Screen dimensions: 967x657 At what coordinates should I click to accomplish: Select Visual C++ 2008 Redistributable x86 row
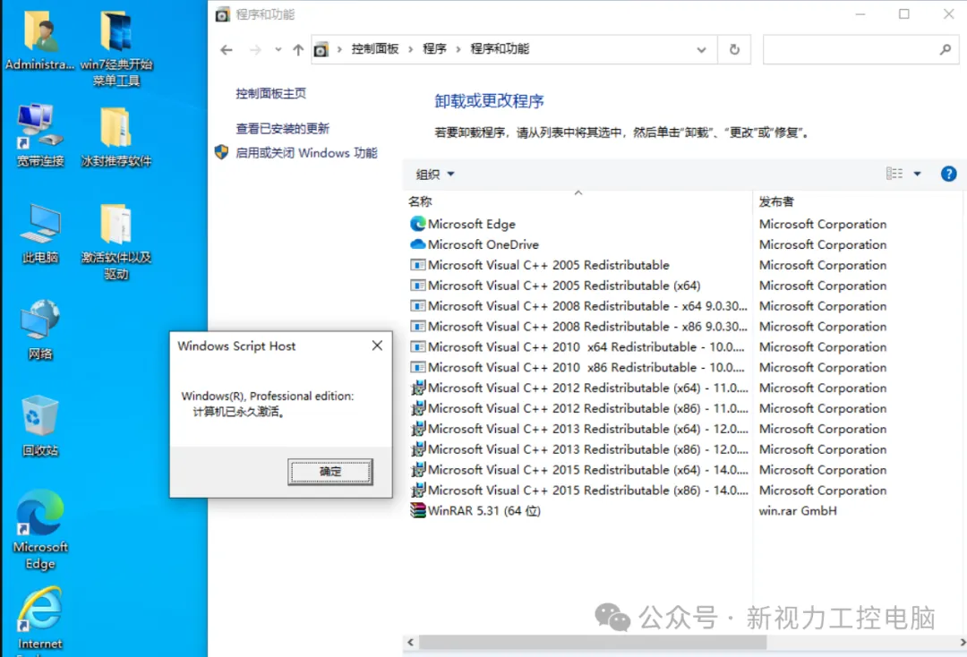point(578,326)
